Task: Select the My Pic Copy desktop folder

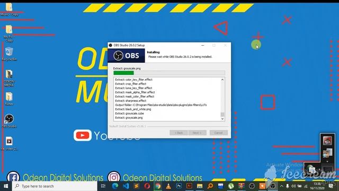Action: tap(9, 33)
